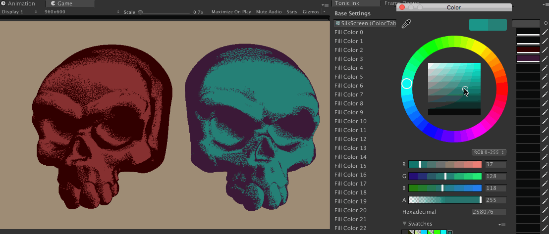Pick a color with the Color window eyedropper

(406, 24)
